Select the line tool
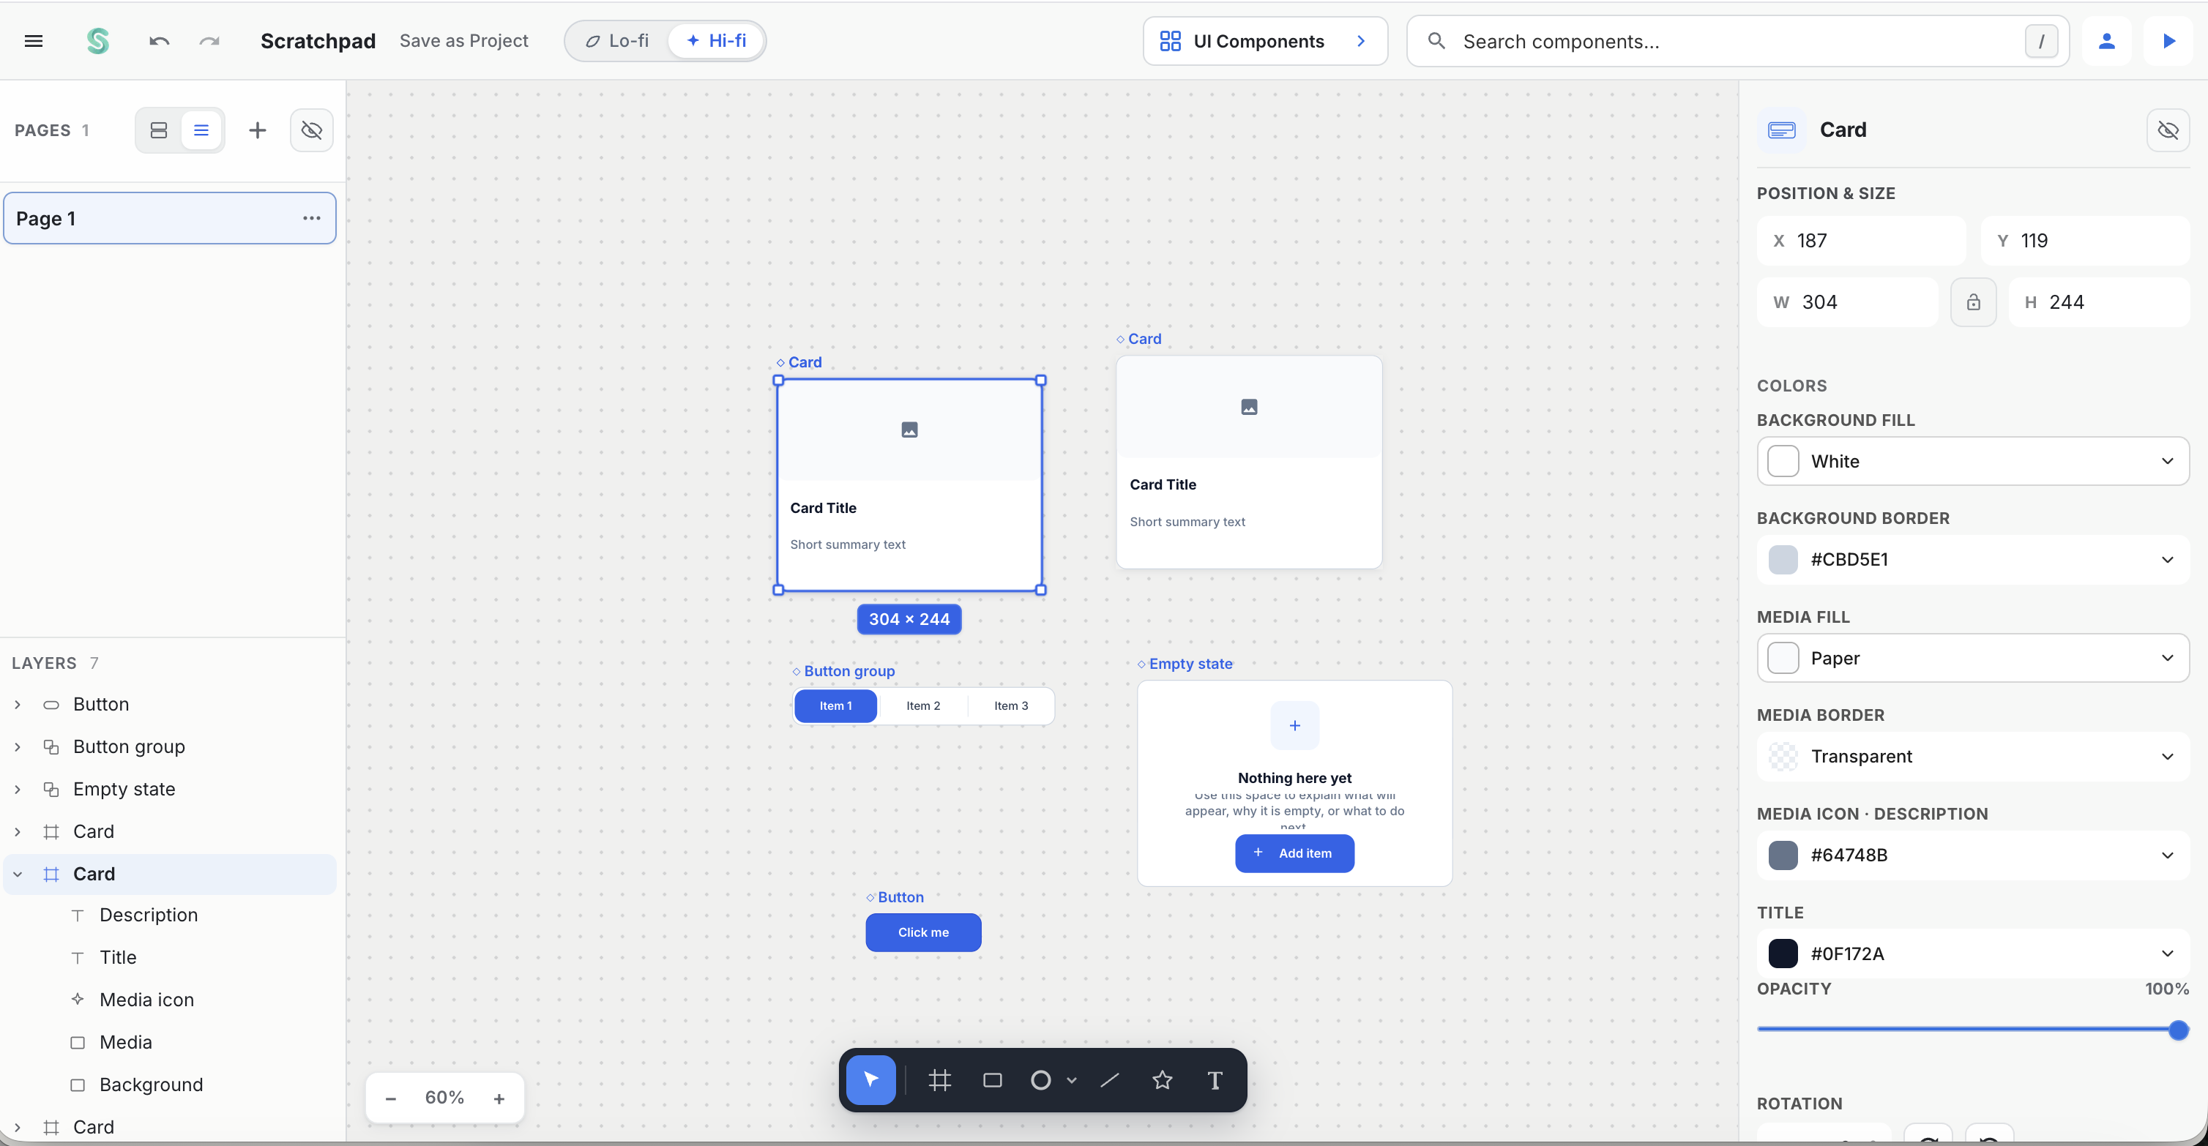 tap(1110, 1080)
